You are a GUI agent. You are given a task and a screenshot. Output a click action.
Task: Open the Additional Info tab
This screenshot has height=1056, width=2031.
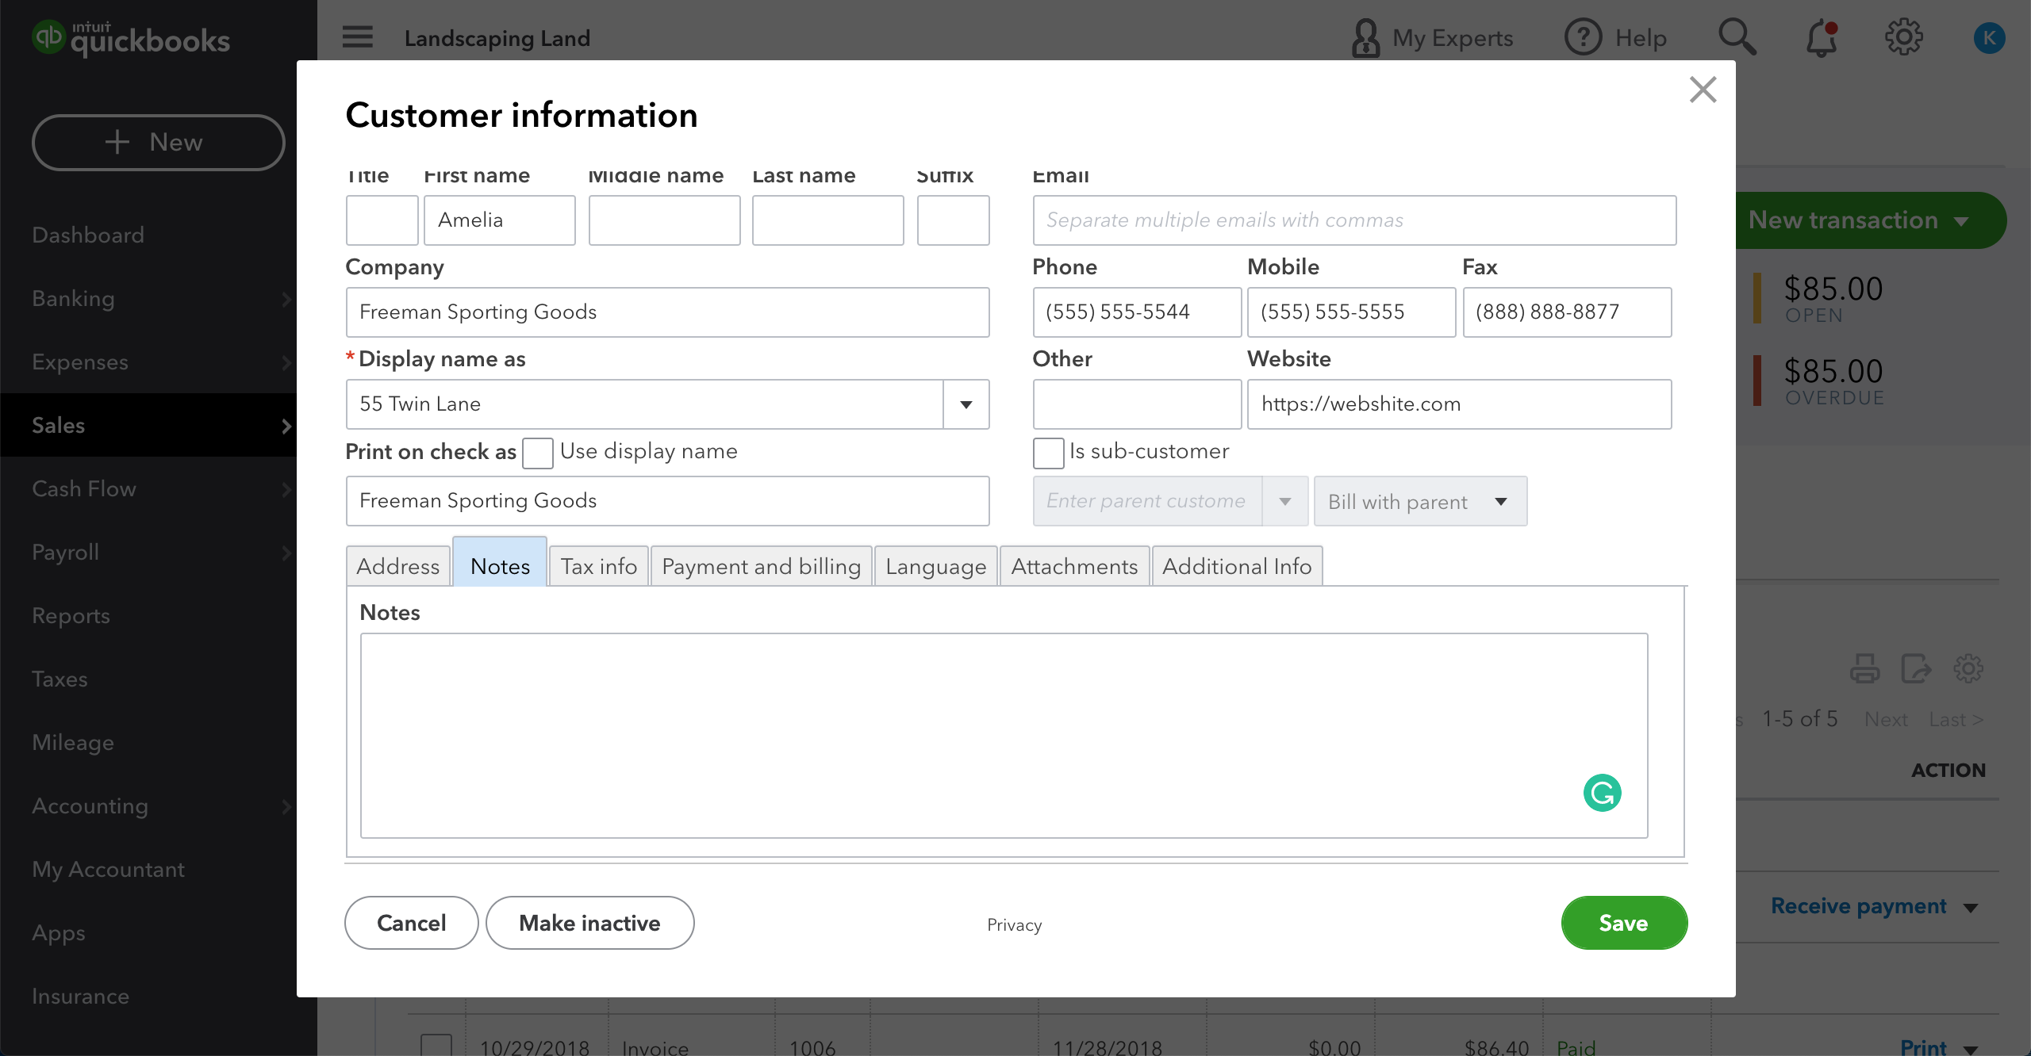point(1237,566)
